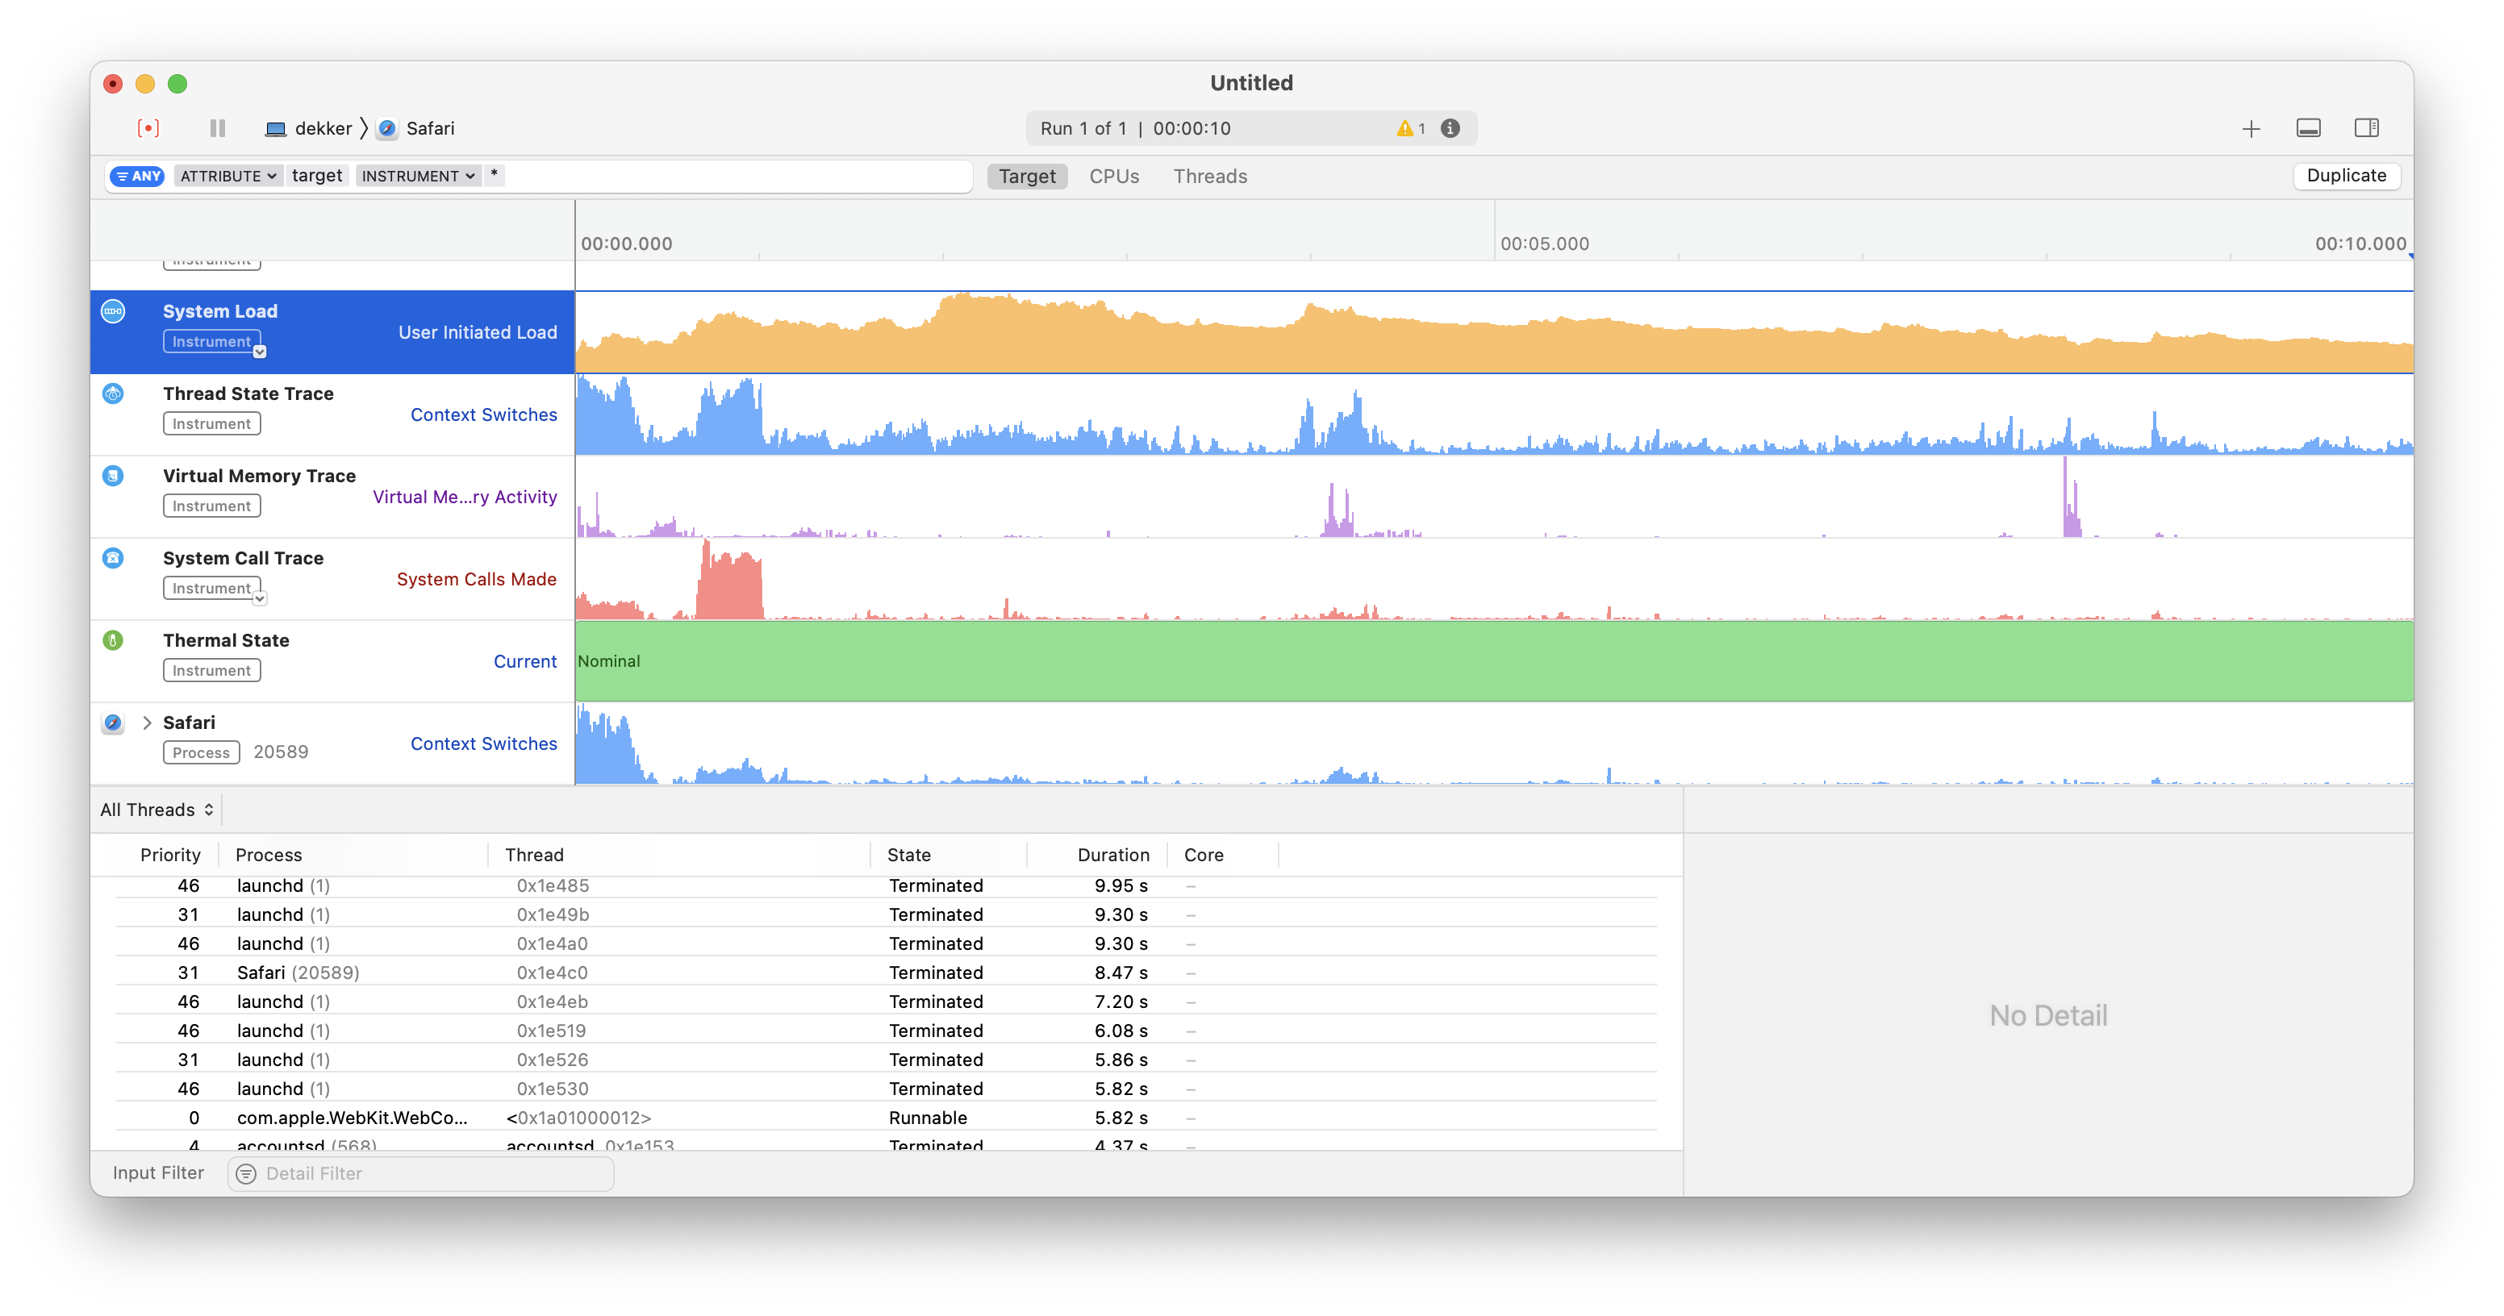Select thread row 0x1e49b
Image resolution: width=2504 pixels, height=1316 pixels.
click(x=886, y=914)
